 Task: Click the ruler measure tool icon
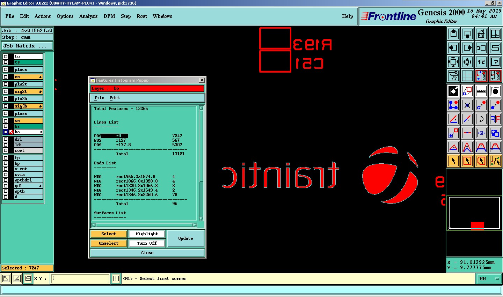[481, 91]
